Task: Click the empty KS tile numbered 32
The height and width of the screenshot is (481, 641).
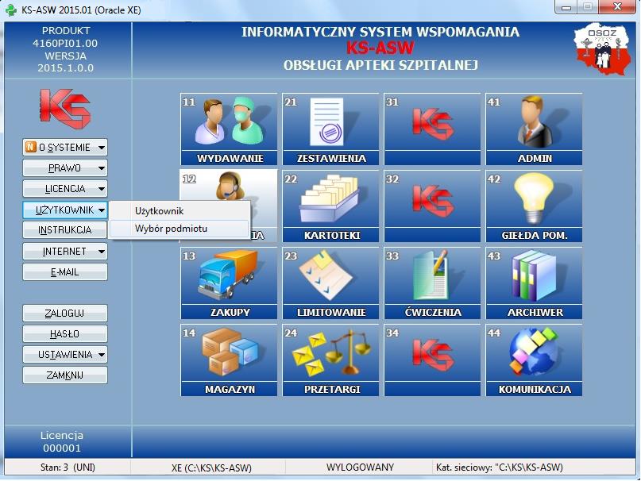Action: 433,206
